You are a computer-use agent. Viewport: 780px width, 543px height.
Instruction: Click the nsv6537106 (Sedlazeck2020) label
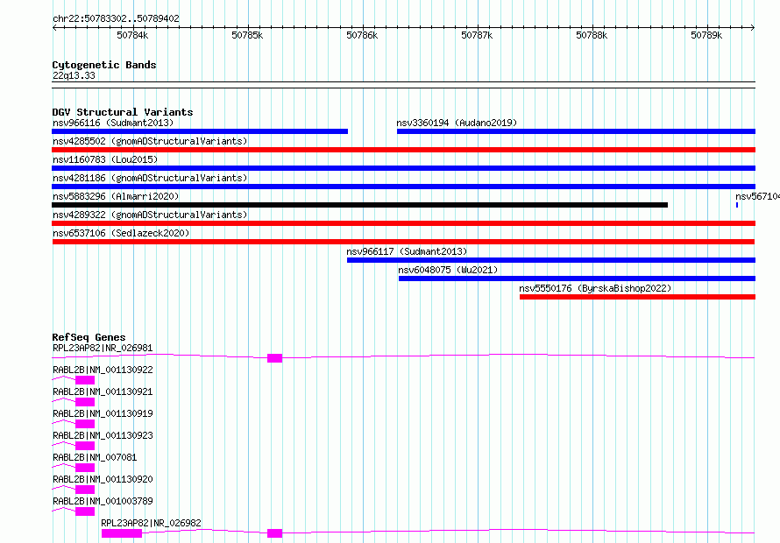tap(121, 233)
